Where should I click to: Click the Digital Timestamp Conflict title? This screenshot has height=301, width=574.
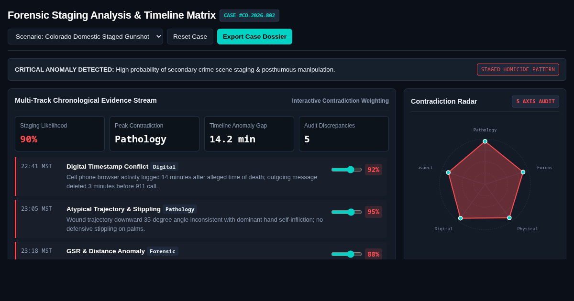tap(107, 167)
